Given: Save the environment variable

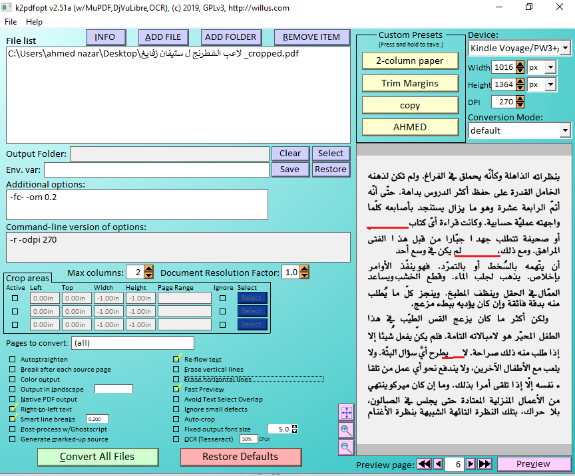Looking at the screenshot, I should [290, 170].
